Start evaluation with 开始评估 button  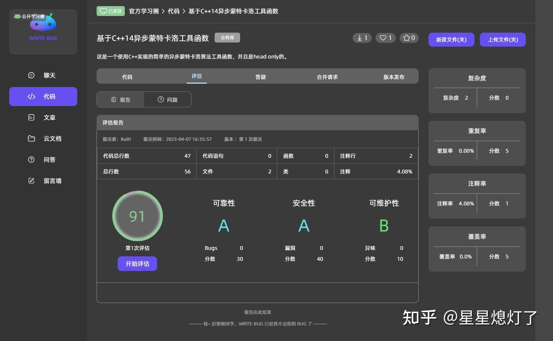(137, 264)
